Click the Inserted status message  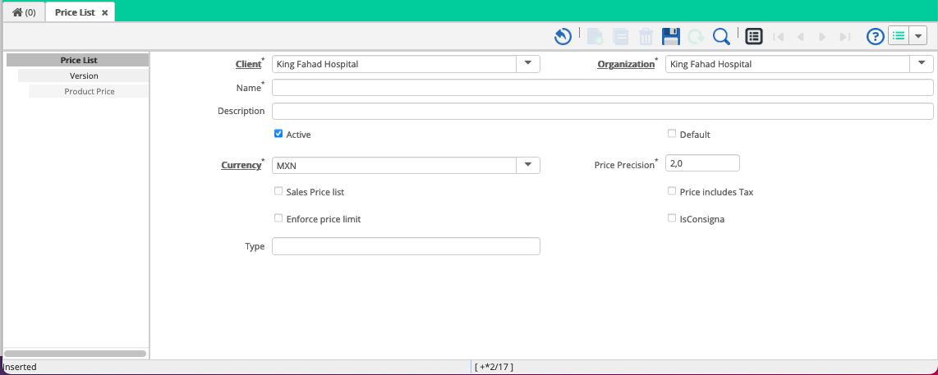click(20, 368)
